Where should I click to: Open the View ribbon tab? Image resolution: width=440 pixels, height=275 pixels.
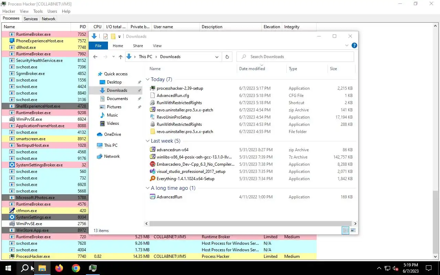[x=157, y=46]
